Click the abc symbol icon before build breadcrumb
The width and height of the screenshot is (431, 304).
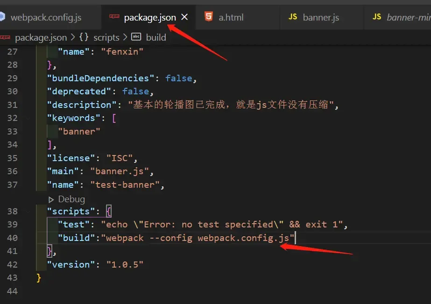pos(135,37)
